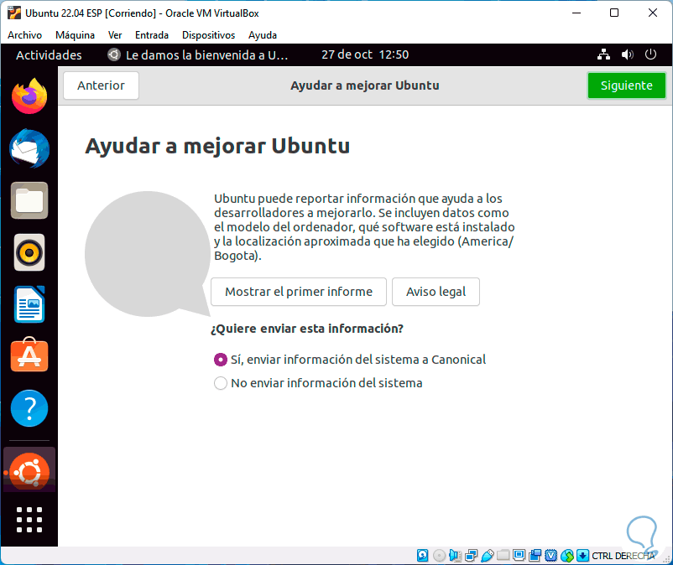This screenshot has height=565, width=673.
Task: Open the Archivo menu
Action: click(25, 35)
